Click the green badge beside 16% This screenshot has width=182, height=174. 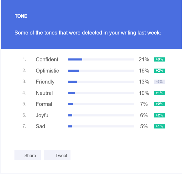pos(159,71)
